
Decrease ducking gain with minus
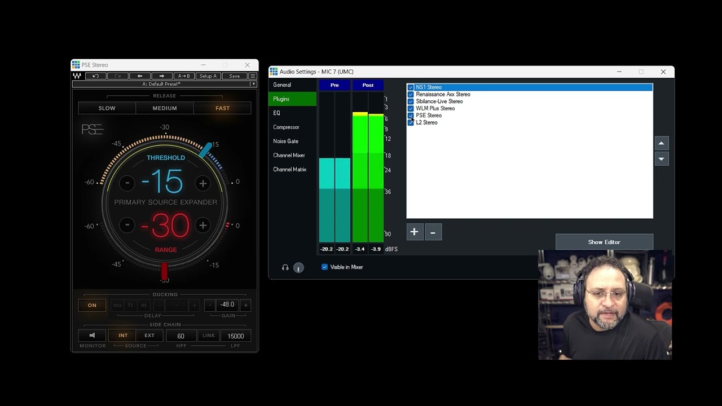210,305
